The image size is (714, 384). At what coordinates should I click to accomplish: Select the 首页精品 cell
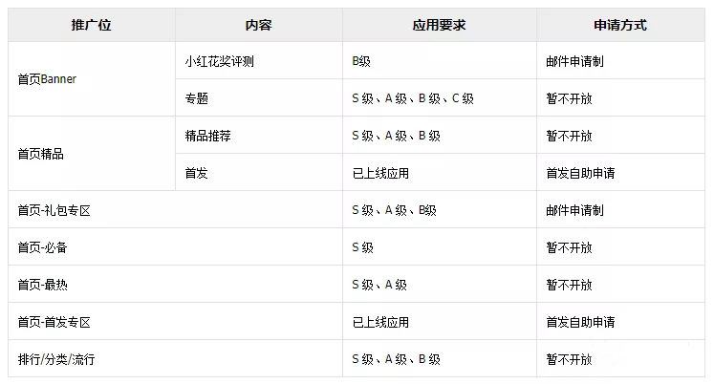click(x=92, y=154)
